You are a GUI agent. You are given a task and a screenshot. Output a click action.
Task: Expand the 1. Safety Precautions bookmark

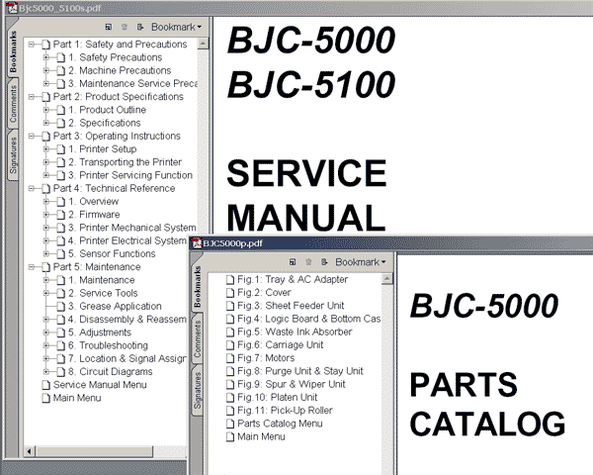[x=46, y=57]
